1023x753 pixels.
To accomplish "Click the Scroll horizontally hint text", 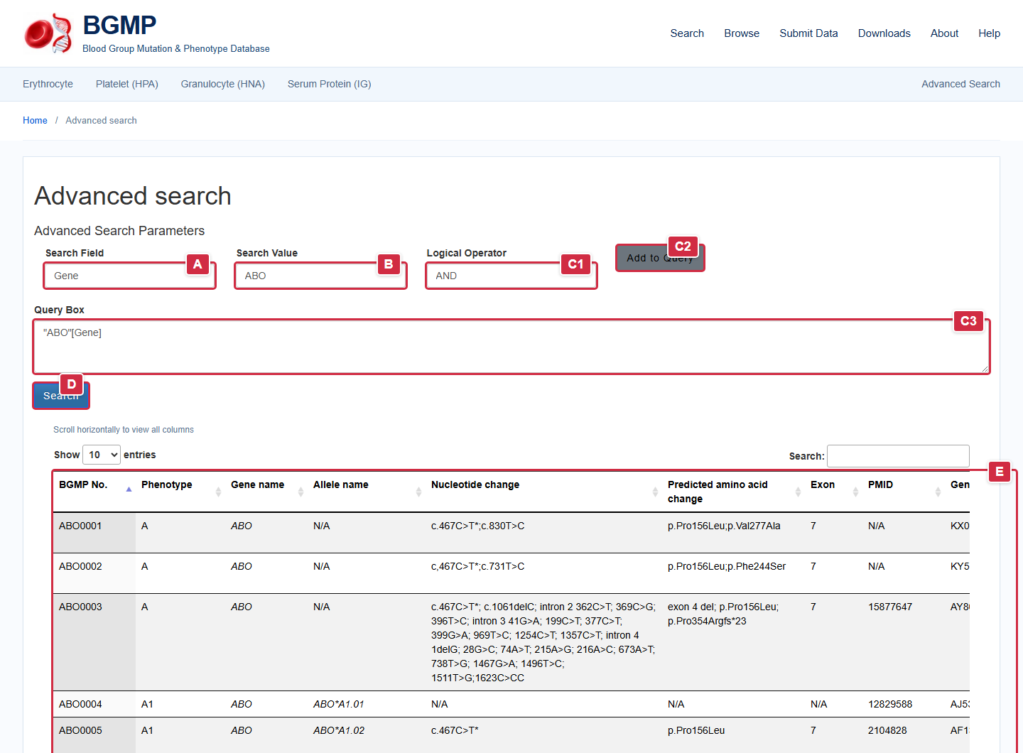I will point(124,430).
